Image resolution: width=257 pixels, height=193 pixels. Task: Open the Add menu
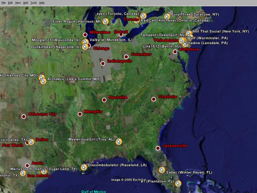[x=26, y=3]
